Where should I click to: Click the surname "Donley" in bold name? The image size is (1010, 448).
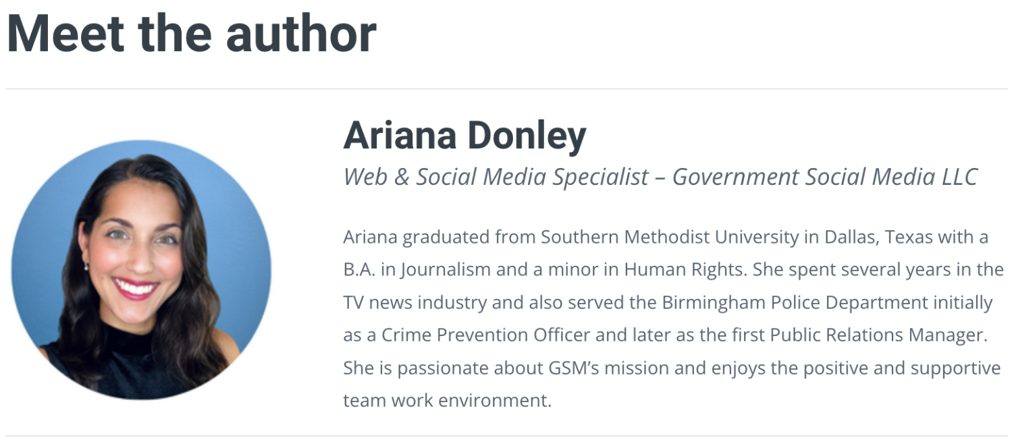click(527, 136)
